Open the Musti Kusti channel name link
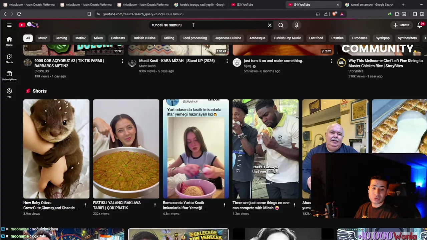This screenshot has width=427, height=240. point(147,66)
